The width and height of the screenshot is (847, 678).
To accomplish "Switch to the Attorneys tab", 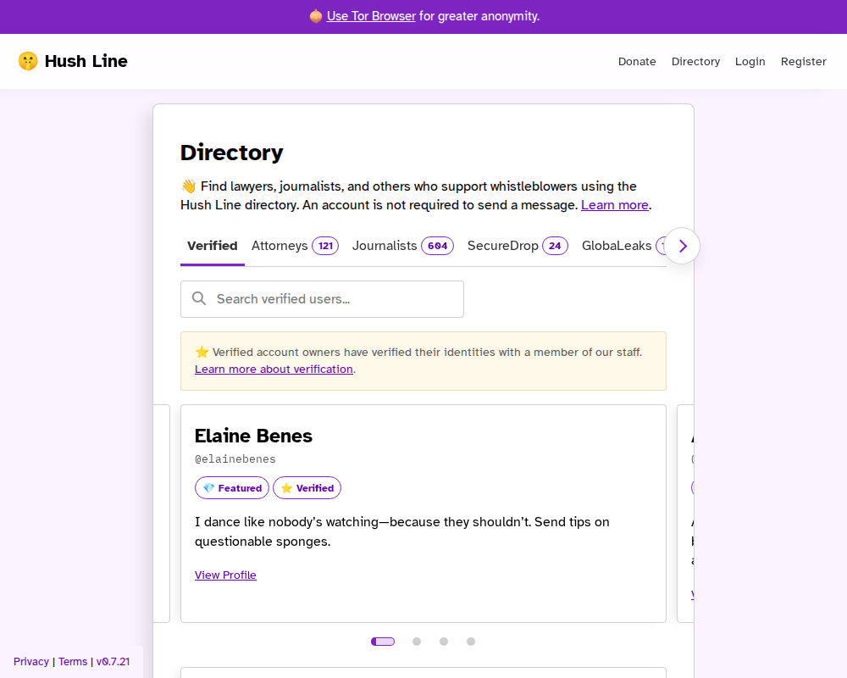I will click(295, 246).
